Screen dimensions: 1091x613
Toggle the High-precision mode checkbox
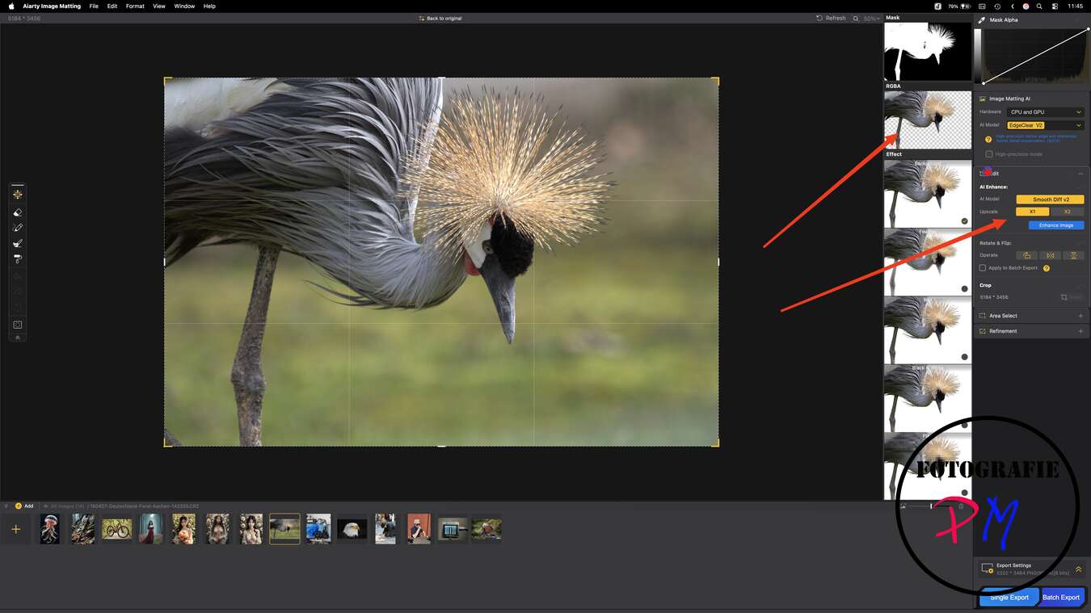pos(989,154)
